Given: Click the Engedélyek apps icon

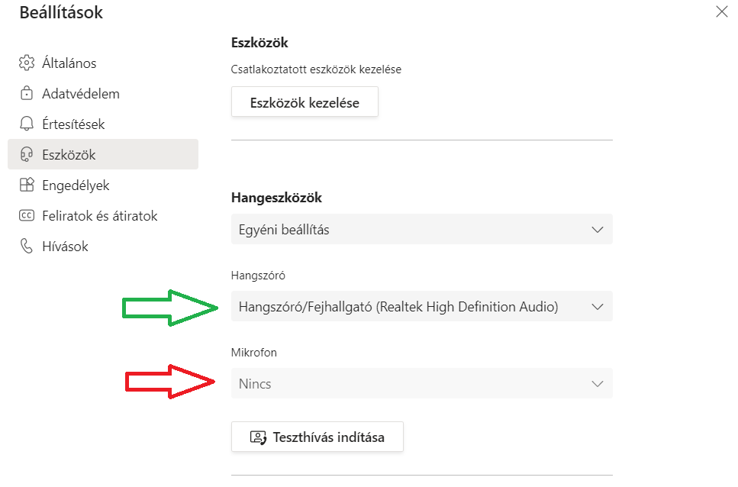Looking at the screenshot, I should pos(27,185).
